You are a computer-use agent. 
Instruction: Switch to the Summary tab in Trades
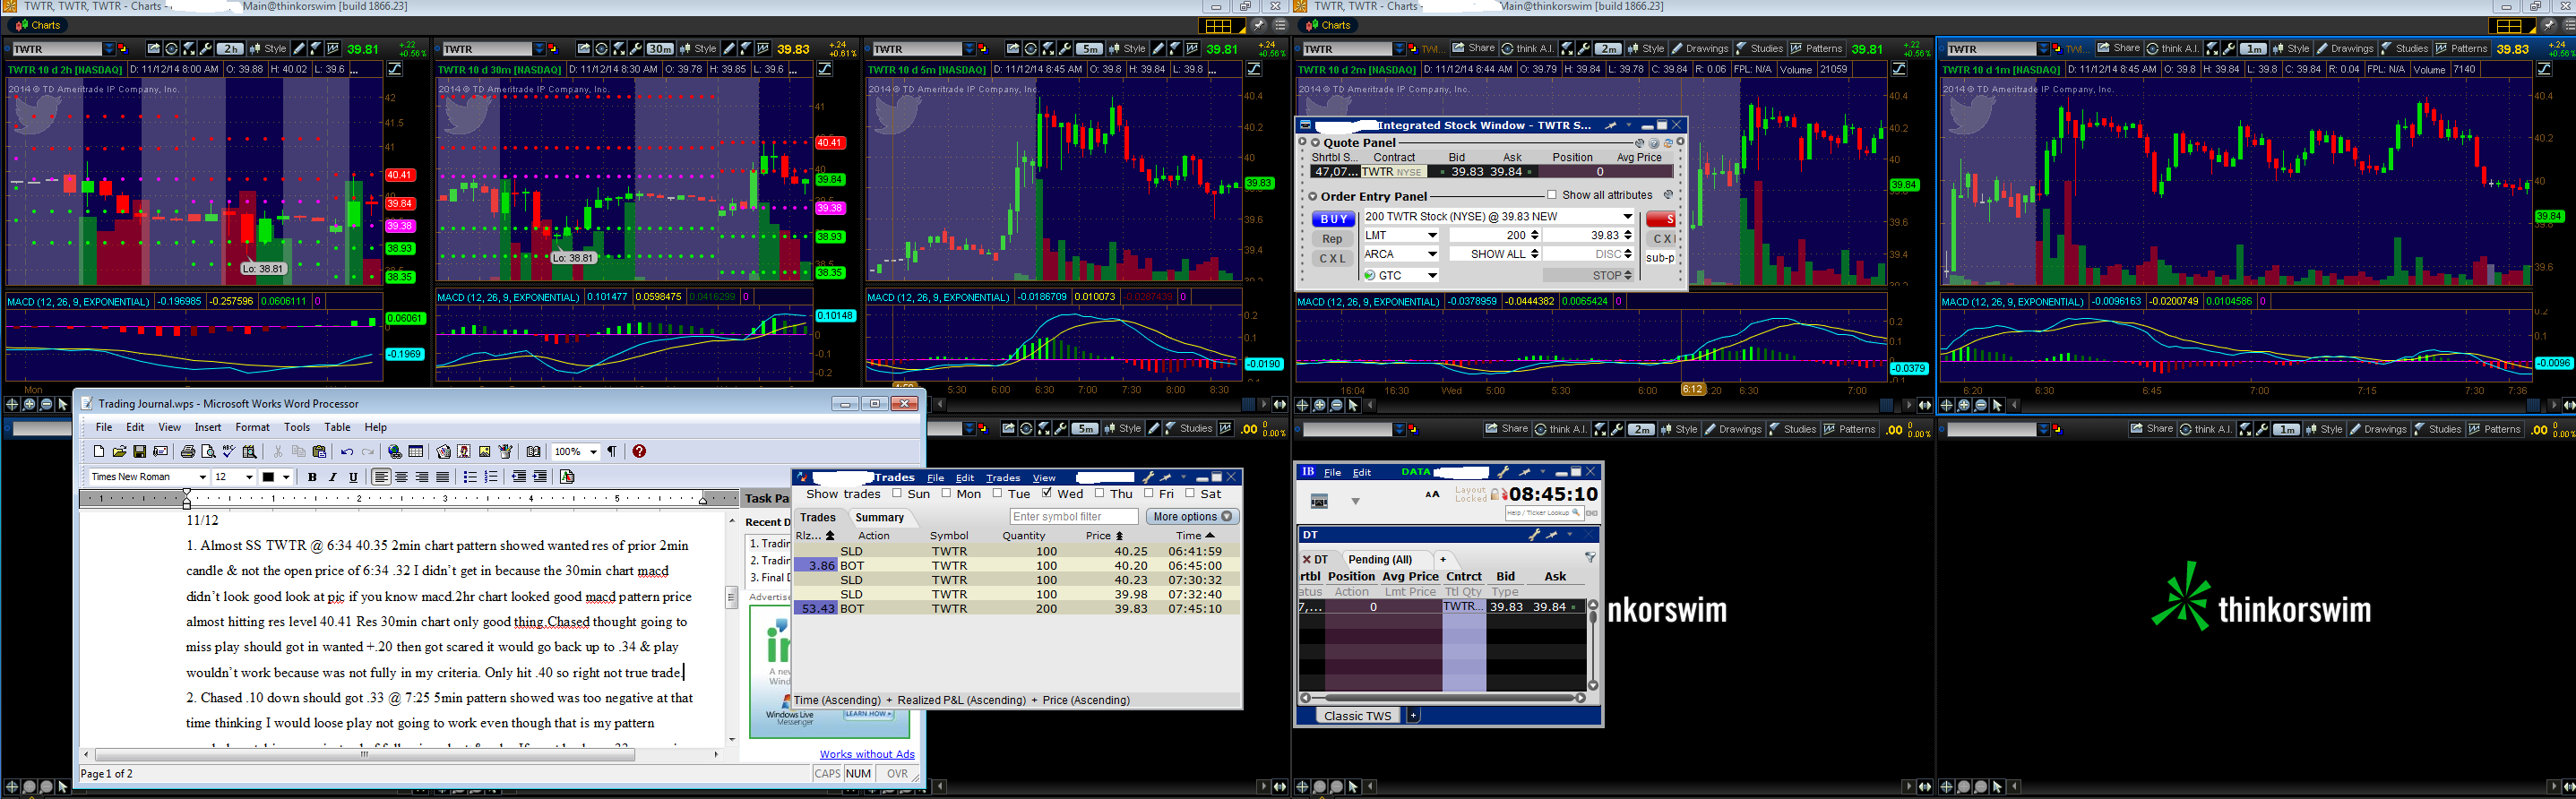click(x=879, y=517)
